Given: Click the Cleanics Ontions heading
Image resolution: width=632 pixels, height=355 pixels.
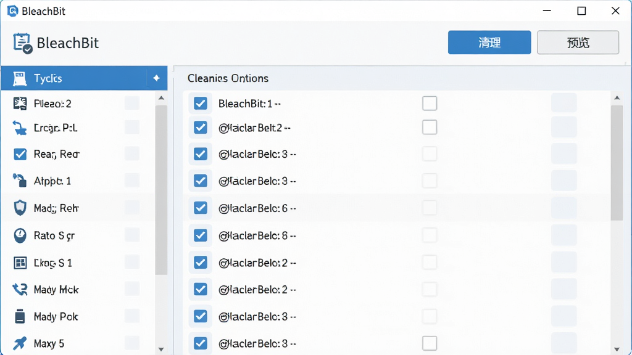Looking at the screenshot, I should (228, 78).
